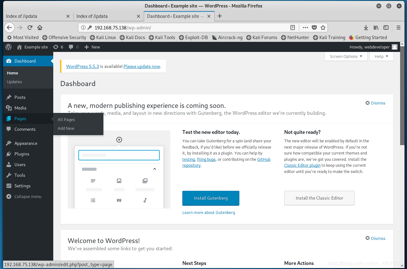Save page to Pocket
407x269 pixels.
point(314,28)
